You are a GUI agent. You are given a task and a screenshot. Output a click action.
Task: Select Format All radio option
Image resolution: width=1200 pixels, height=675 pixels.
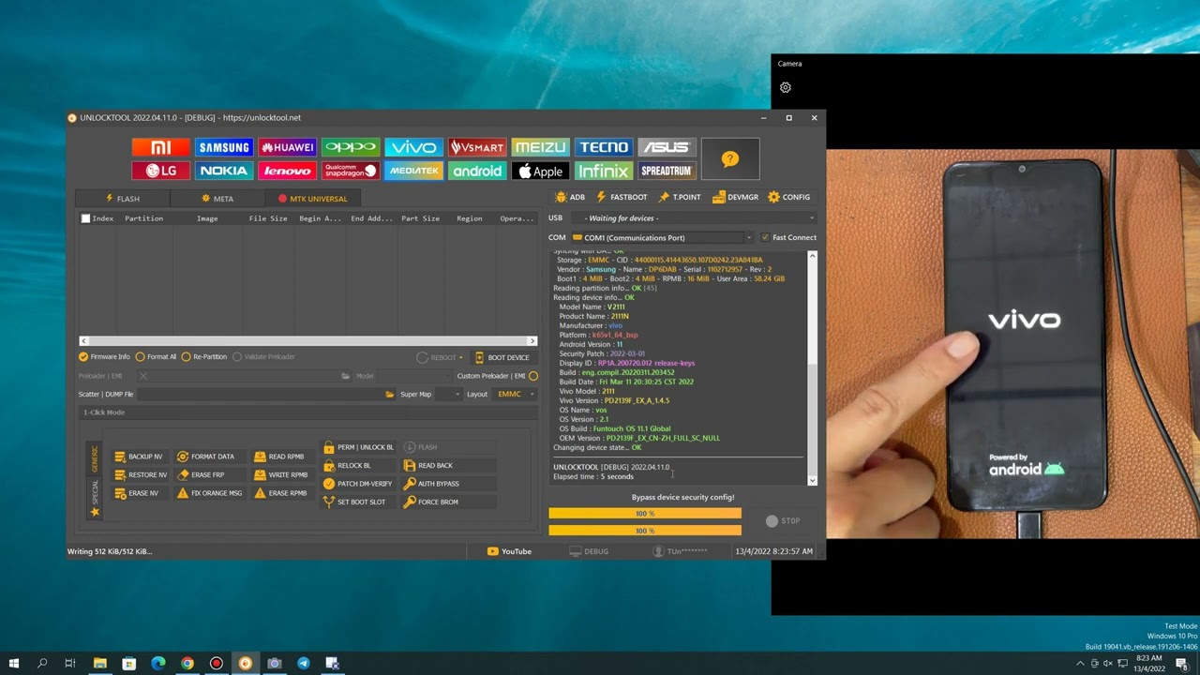[x=156, y=357]
